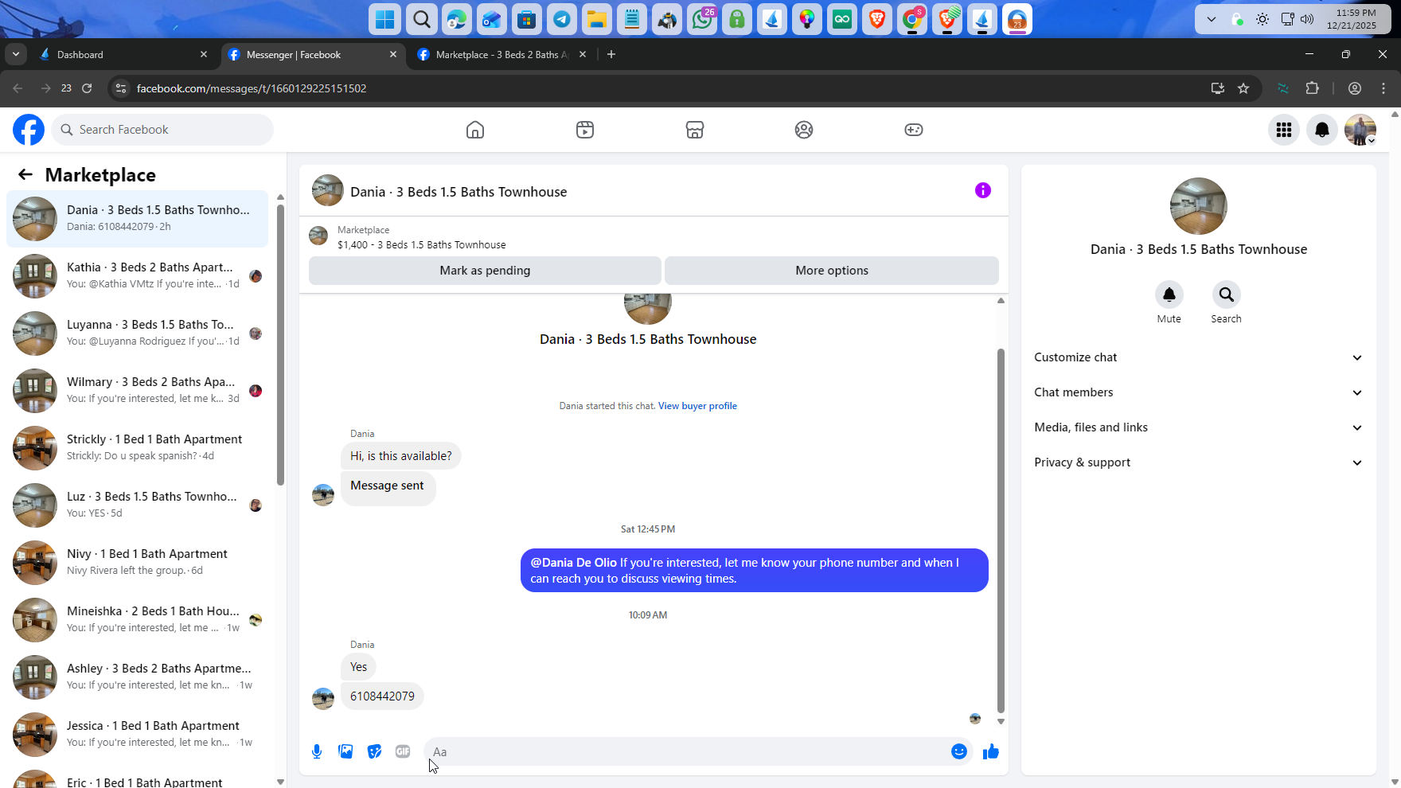Open Telegram from the taskbar
1401x788 pixels.
pos(562,19)
